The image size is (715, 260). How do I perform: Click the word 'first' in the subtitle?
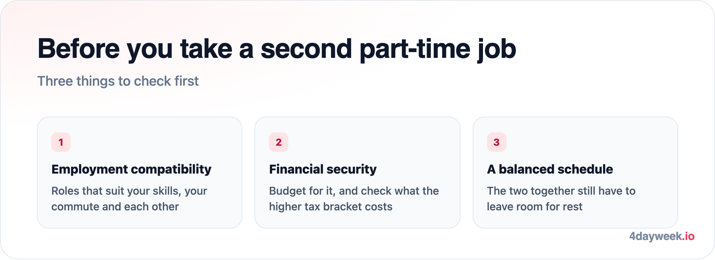(x=184, y=81)
